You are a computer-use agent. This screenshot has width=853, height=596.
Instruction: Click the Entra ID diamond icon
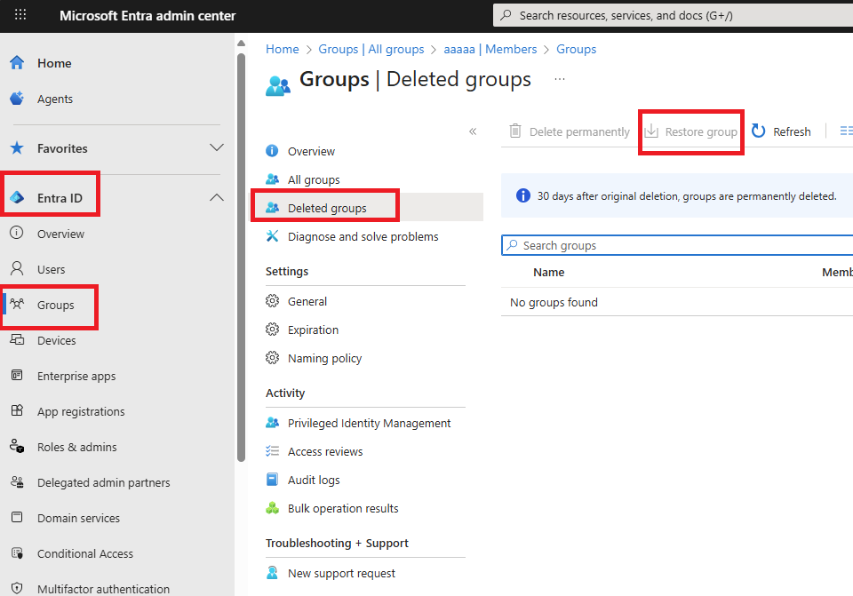17,197
